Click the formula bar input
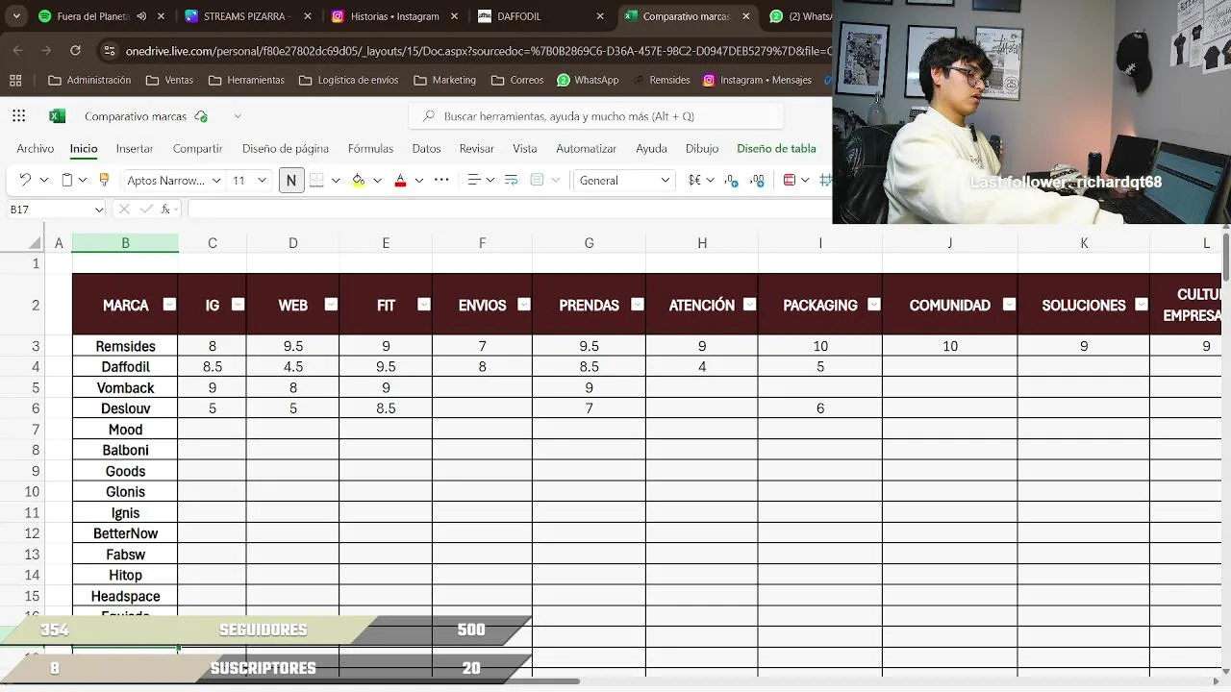 click(x=510, y=209)
